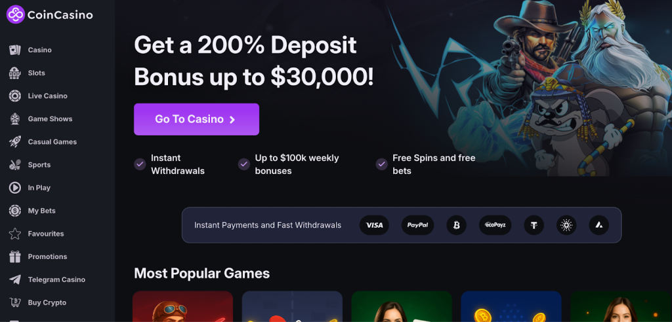
Task: Click the Tether payment icon
Action: (x=534, y=225)
